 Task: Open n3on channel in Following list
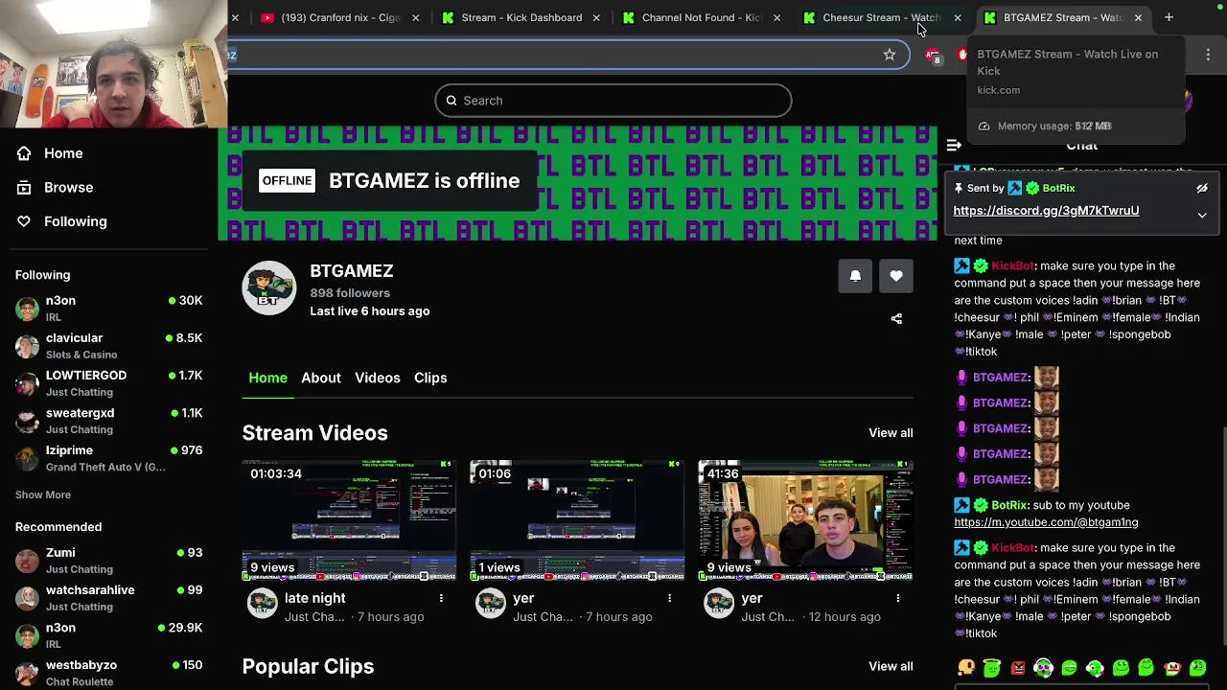[109, 309]
